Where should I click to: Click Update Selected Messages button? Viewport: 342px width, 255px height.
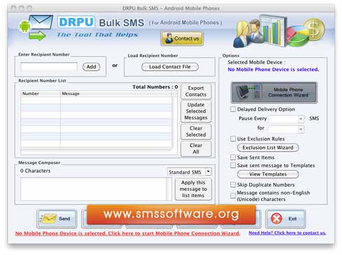coord(196,111)
